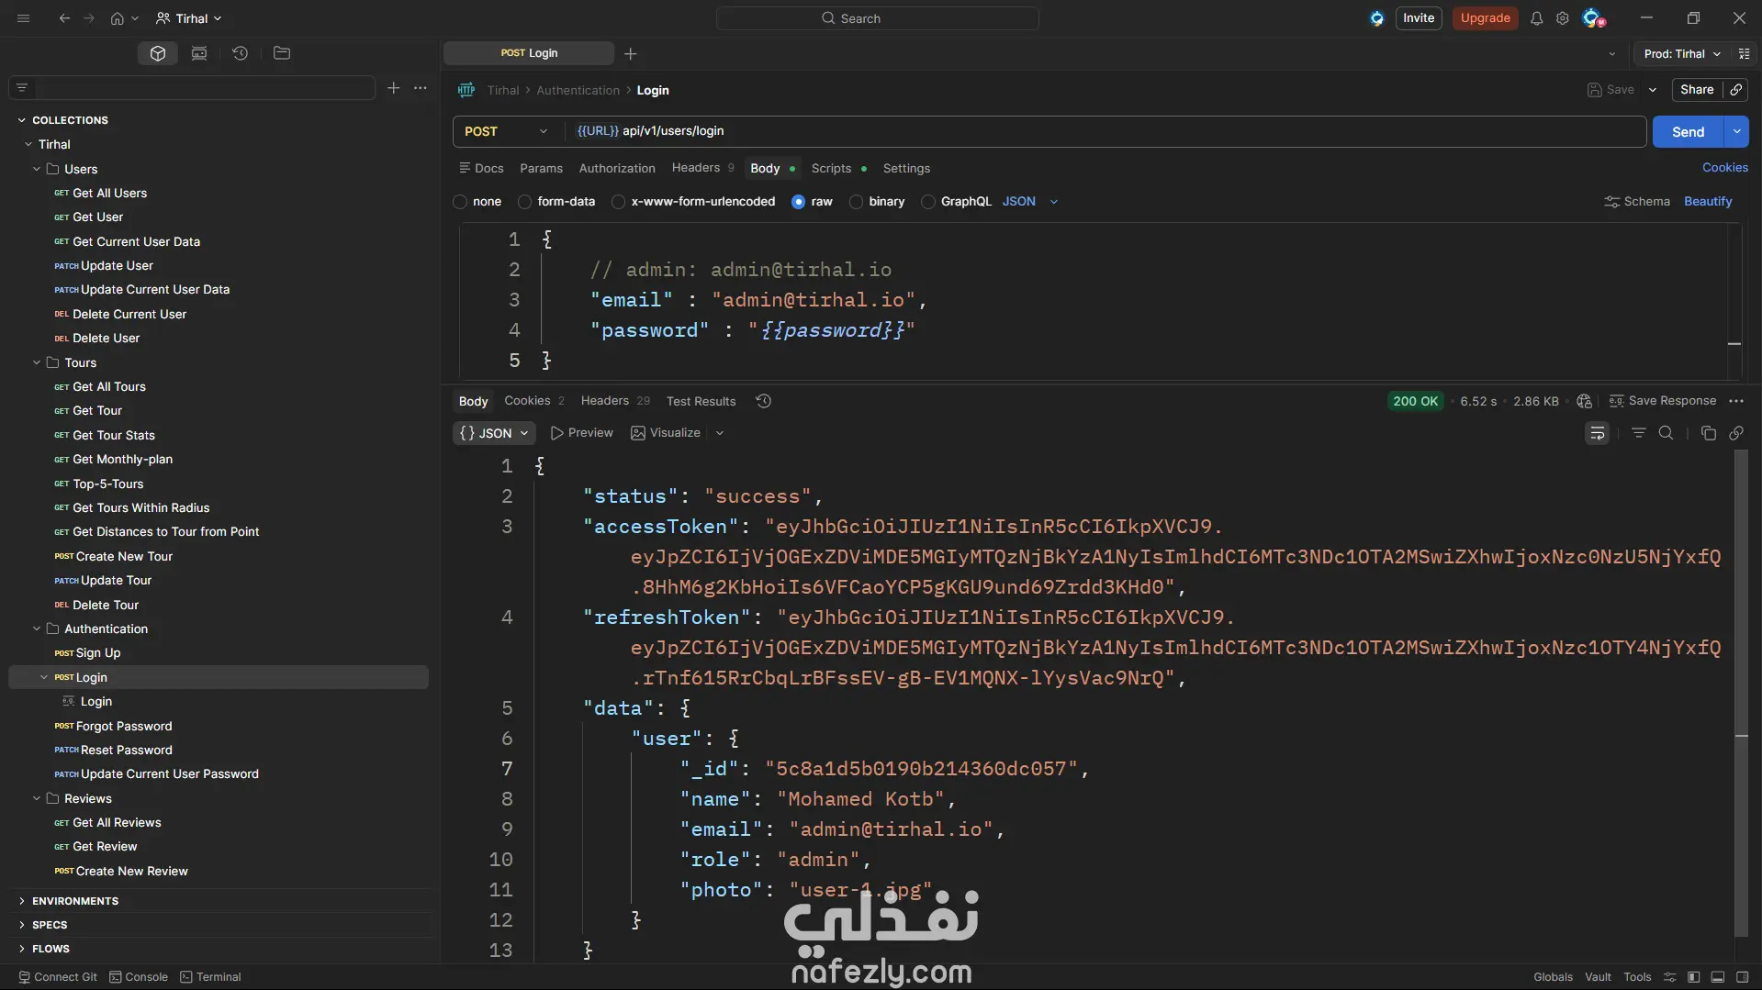Click the Docs icon tab
This screenshot has width=1762, height=990.
[x=481, y=169]
